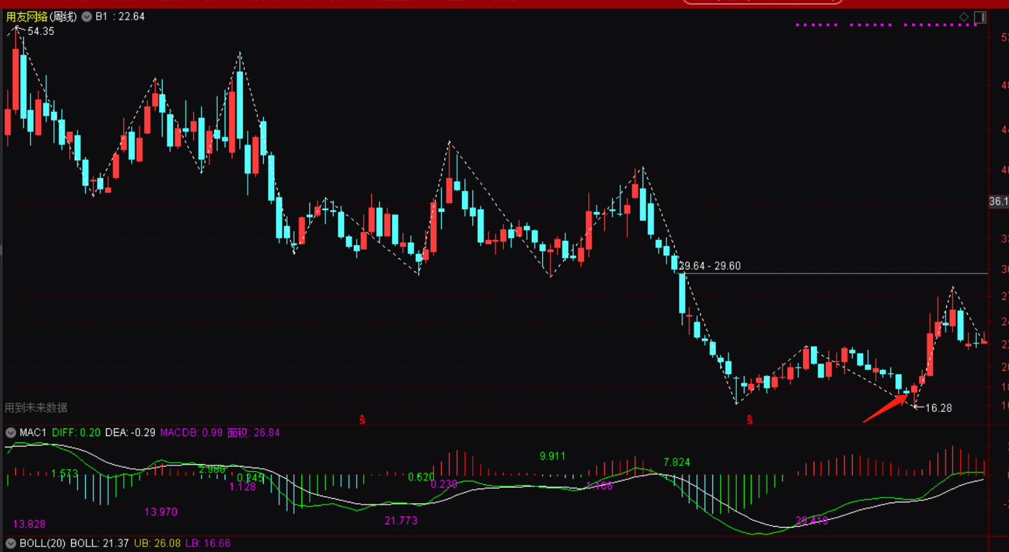This screenshot has width=1009, height=552.
Task: Click the 用到未来数据 warning text
Action: pyautogui.click(x=36, y=408)
